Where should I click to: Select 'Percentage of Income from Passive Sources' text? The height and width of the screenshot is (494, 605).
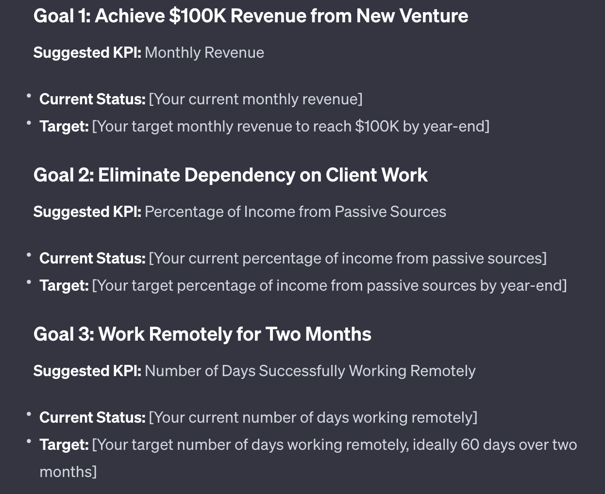[x=295, y=212]
